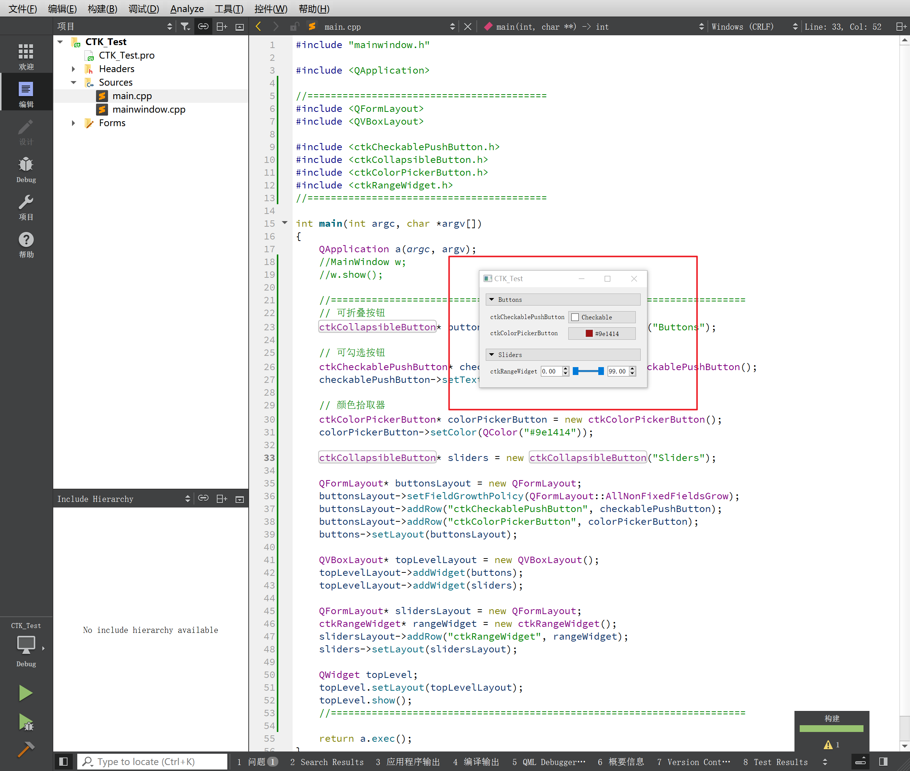Image resolution: width=910 pixels, height=771 pixels.
Task: Open the Analyze menu
Action: (186, 9)
